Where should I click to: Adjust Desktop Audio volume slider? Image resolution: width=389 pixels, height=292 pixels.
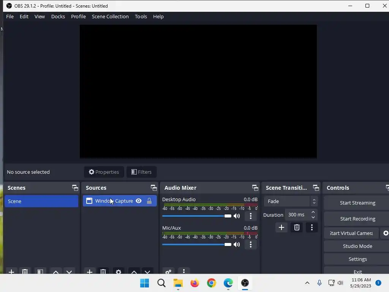click(197, 216)
